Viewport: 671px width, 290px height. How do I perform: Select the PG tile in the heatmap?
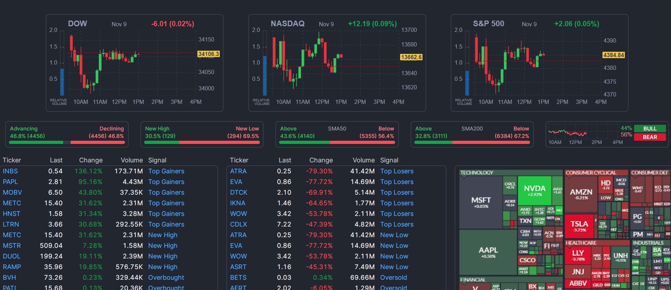(x=638, y=218)
